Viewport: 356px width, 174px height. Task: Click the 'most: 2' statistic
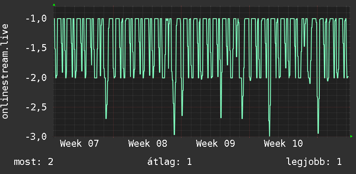(34, 162)
